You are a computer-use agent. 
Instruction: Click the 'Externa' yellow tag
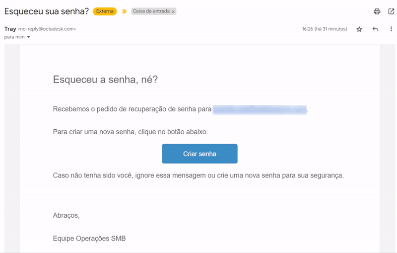tap(105, 11)
